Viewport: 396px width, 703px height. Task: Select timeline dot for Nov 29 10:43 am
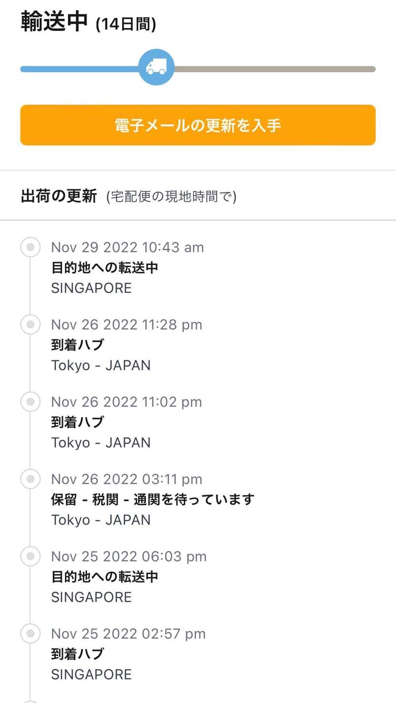(31, 247)
